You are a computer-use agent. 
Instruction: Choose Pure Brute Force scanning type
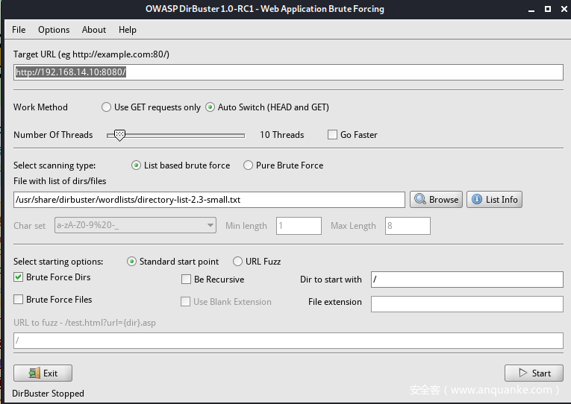248,165
